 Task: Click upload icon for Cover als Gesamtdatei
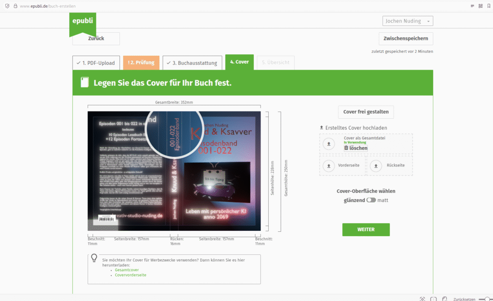tap(329, 144)
